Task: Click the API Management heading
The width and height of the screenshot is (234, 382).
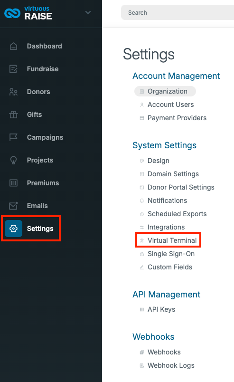Action: (166, 295)
